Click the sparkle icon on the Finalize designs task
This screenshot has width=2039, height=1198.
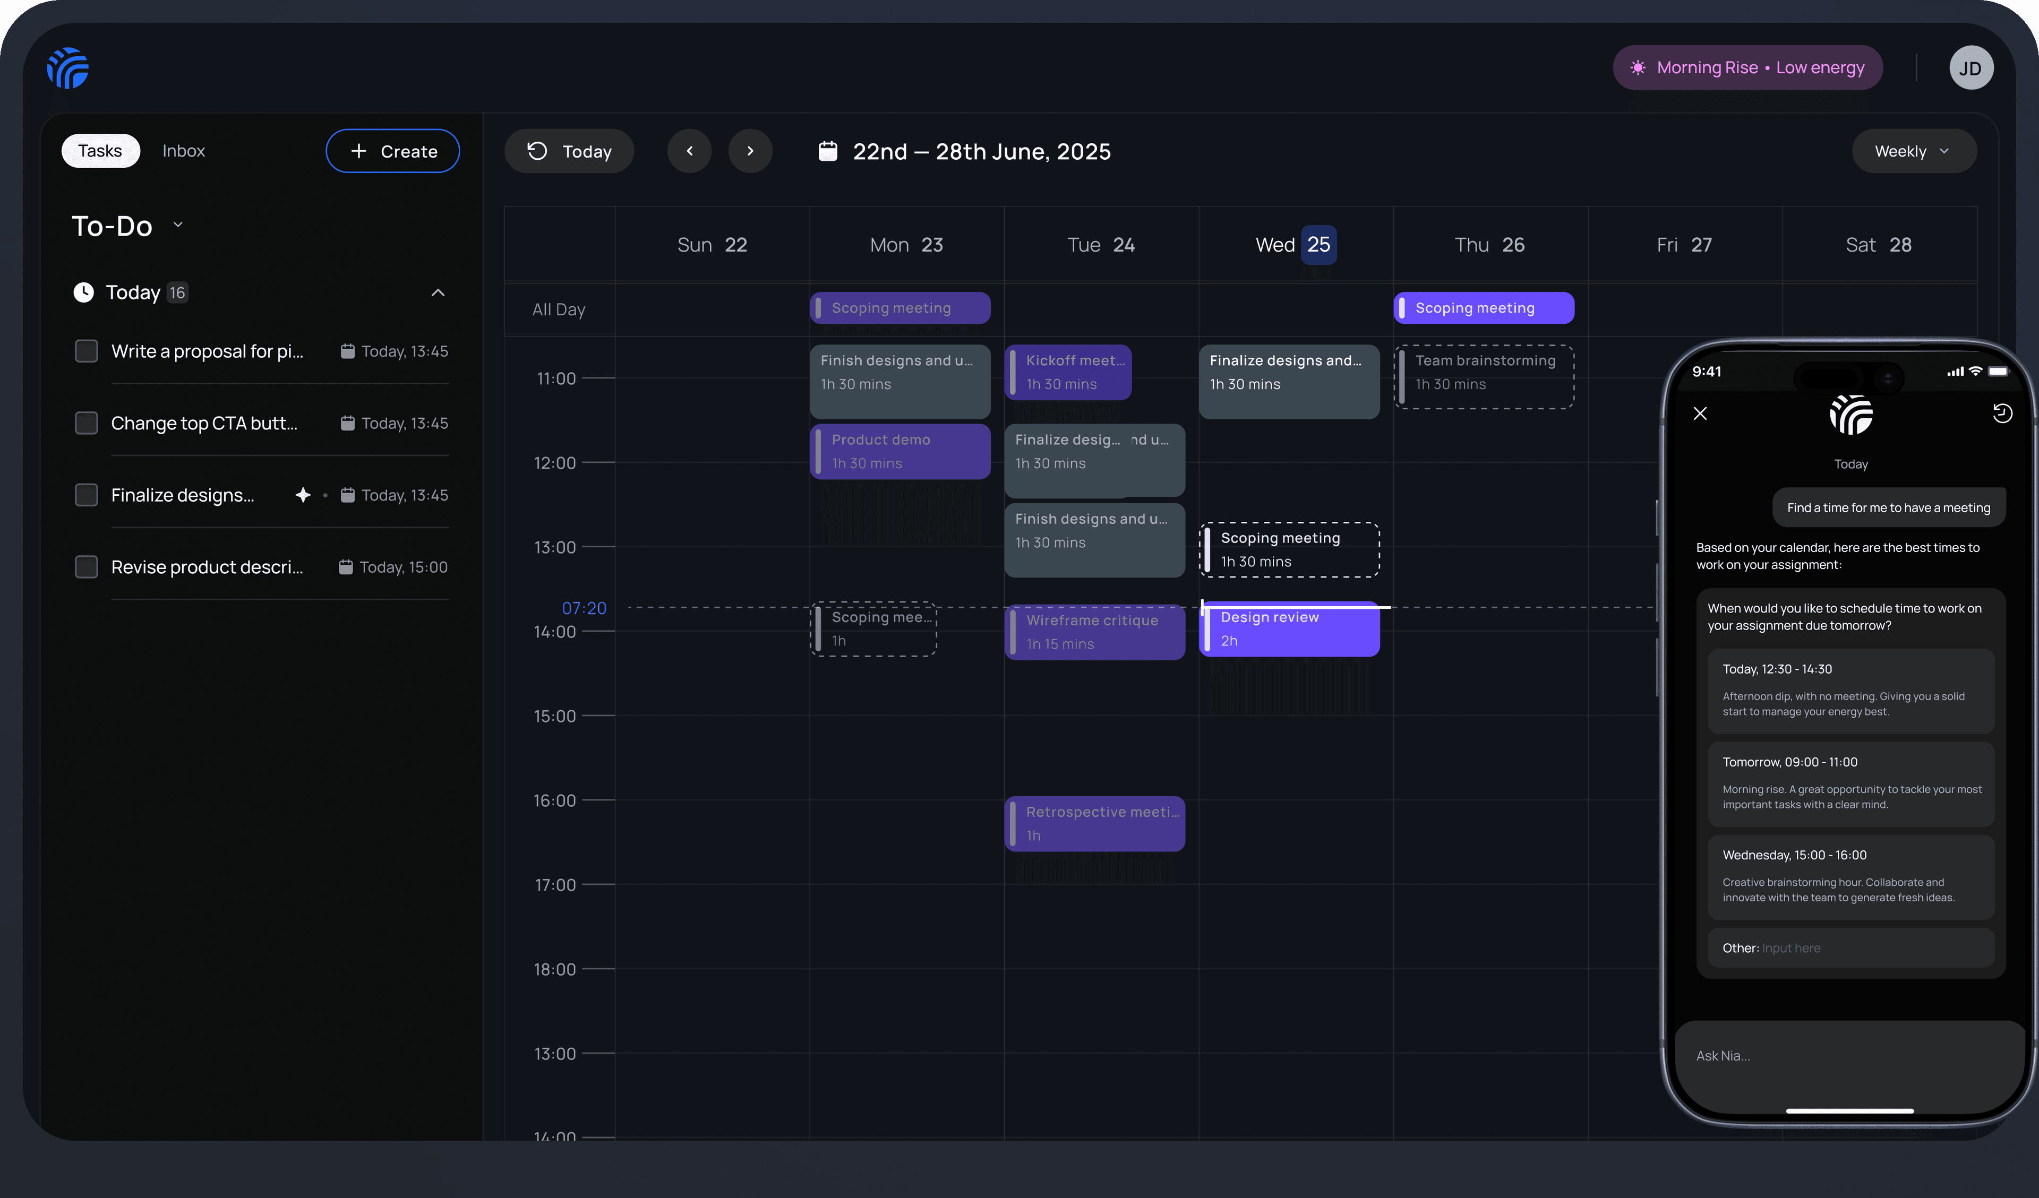[303, 494]
